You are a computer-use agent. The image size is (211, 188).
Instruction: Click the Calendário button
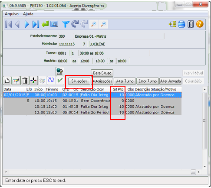[193, 81]
